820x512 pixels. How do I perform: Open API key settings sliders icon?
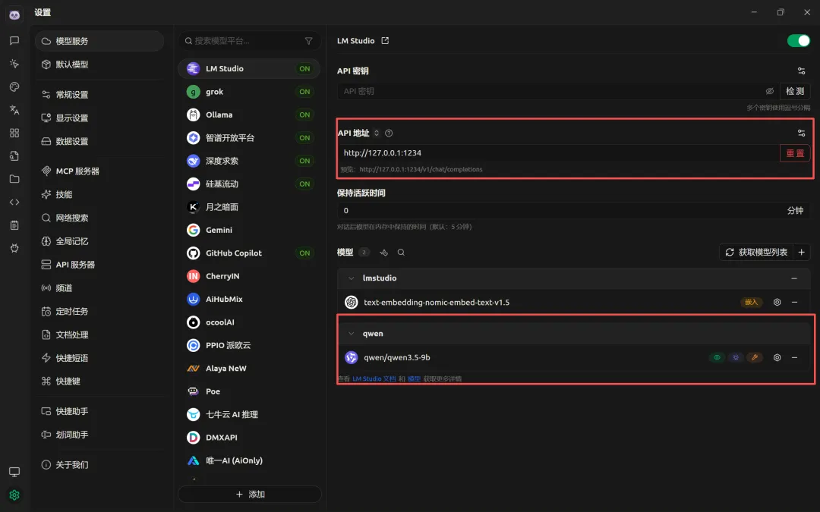pyautogui.click(x=801, y=71)
